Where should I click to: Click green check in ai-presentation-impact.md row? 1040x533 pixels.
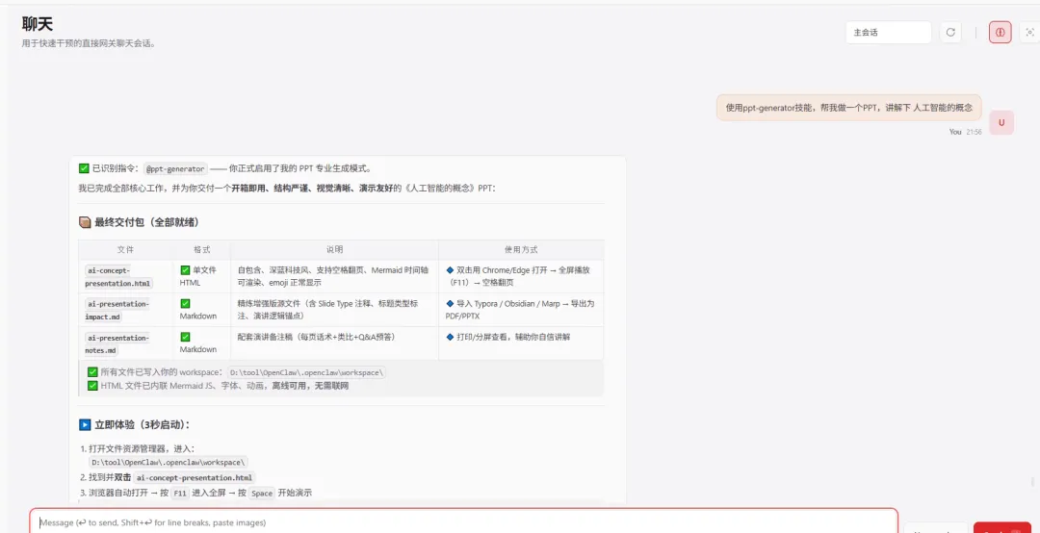[x=185, y=304]
